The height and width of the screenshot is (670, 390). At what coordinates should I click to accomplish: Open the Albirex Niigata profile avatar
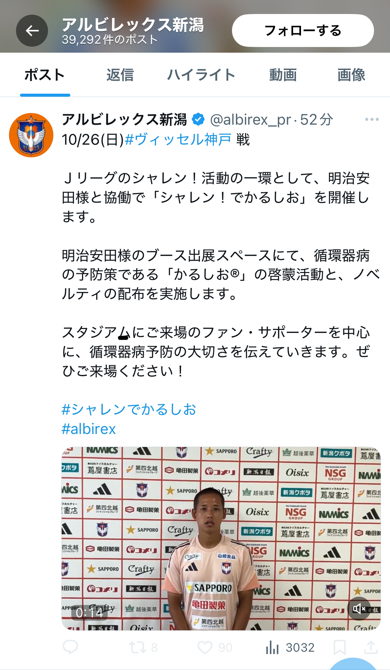point(31,135)
